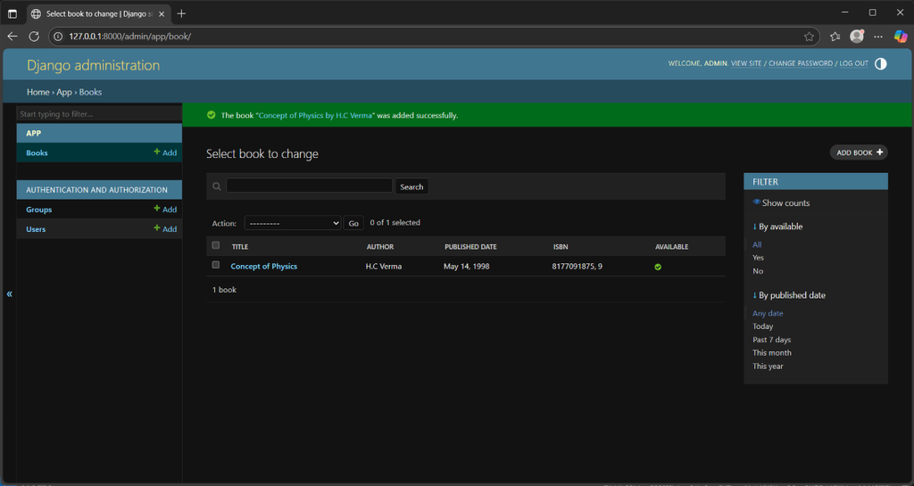Click the Go button next to Action
This screenshot has height=486, width=914.
353,223
